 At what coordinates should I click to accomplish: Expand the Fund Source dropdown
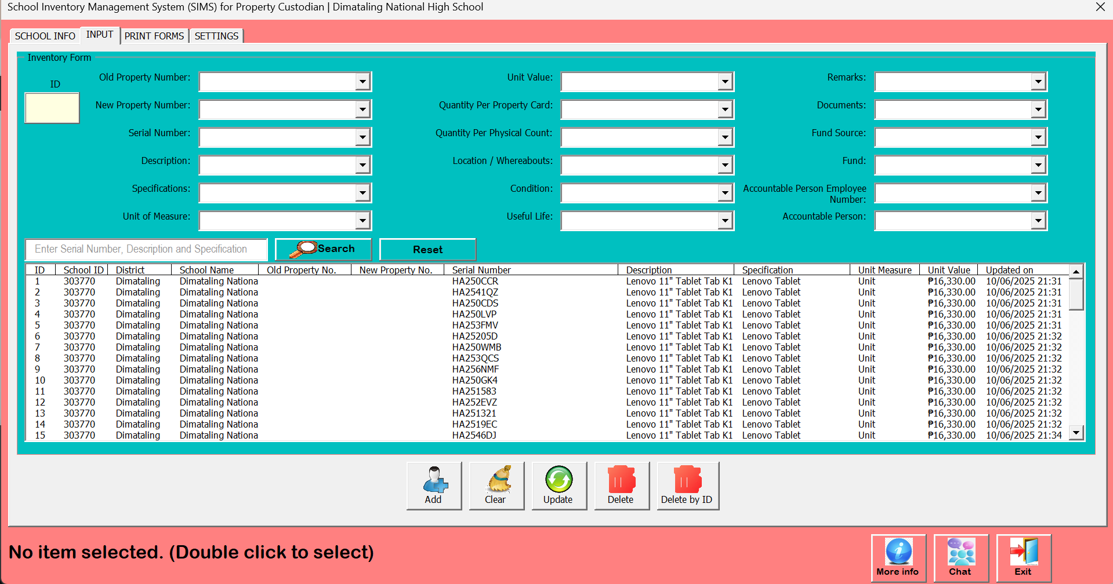[1038, 137]
